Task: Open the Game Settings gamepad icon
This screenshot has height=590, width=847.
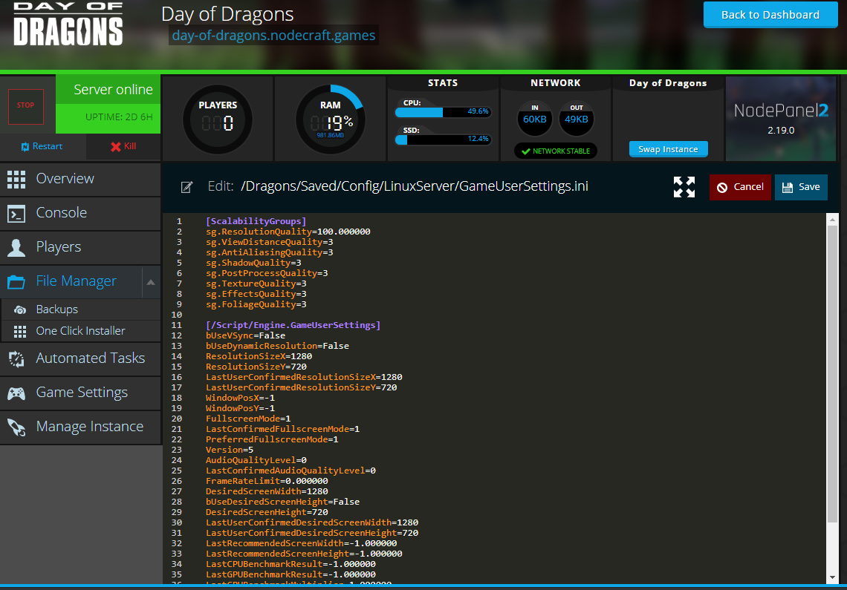Action: tap(17, 393)
